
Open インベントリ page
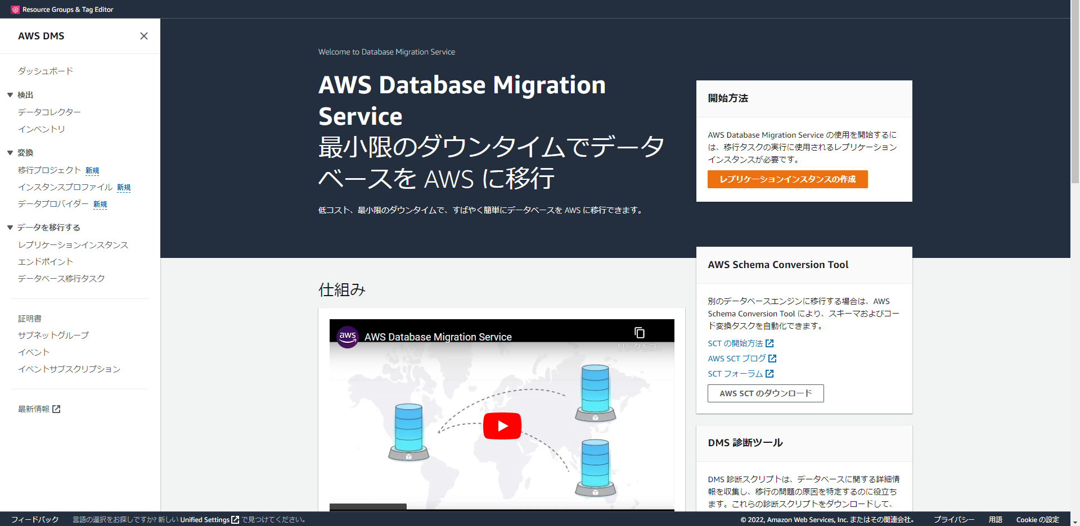point(42,129)
